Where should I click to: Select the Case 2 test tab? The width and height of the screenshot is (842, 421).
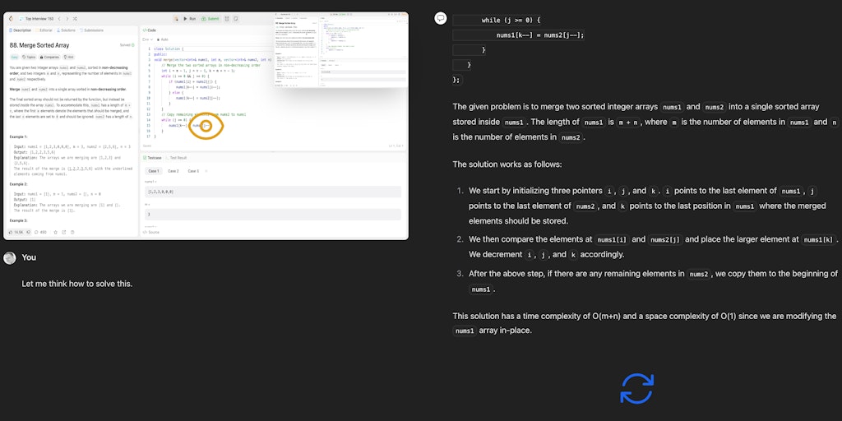click(x=173, y=171)
